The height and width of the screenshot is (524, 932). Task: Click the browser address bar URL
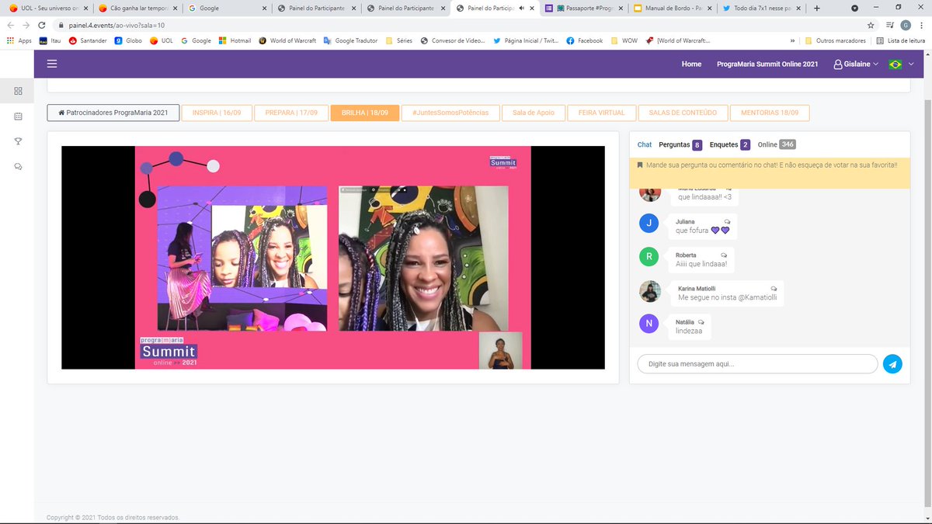(116, 25)
